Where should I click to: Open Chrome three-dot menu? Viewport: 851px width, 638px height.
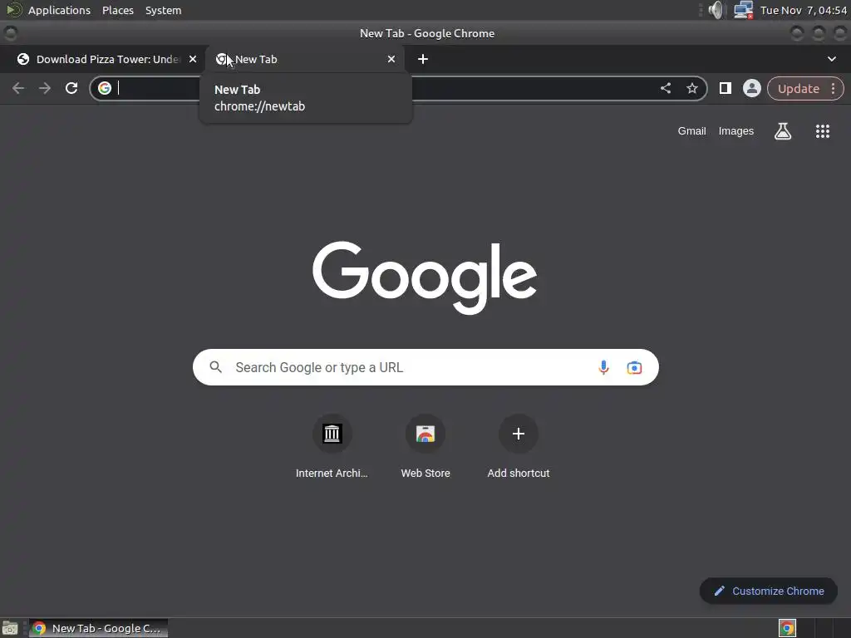pyautogui.click(x=833, y=88)
